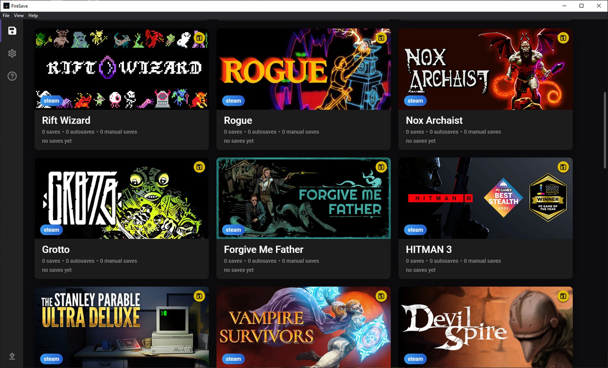Click steam badge on Nox Archaist
Viewport: 608px width, 368px height.
click(415, 101)
